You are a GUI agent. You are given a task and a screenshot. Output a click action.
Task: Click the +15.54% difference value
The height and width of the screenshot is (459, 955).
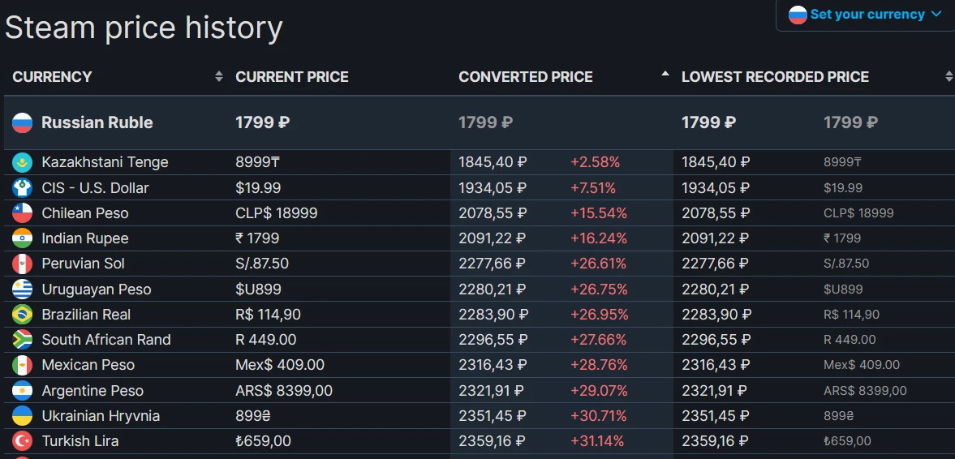click(x=599, y=213)
